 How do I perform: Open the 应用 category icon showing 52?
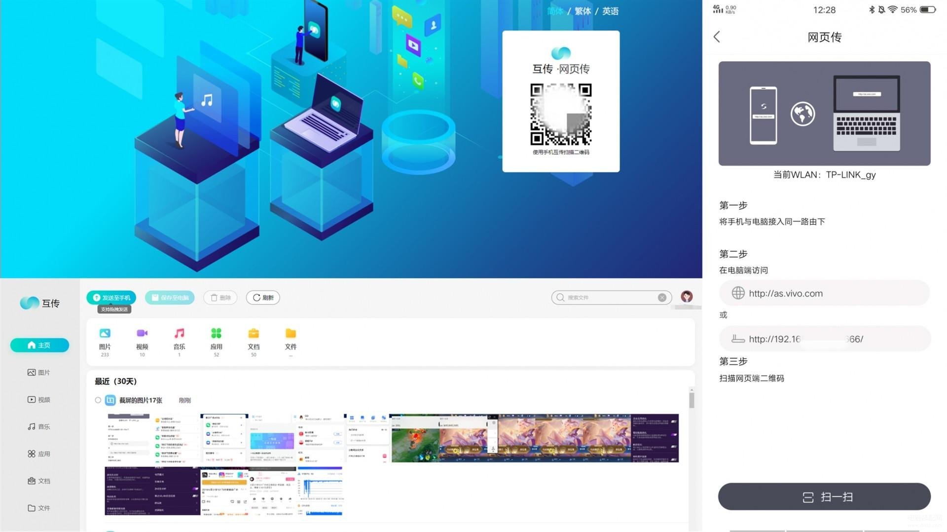216,334
